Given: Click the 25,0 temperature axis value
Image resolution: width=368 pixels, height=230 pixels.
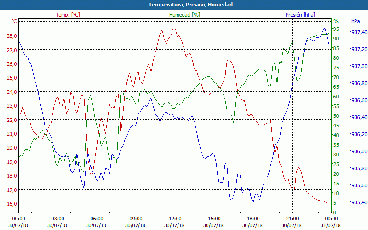Looking at the screenshot, I should tap(12, 77).
